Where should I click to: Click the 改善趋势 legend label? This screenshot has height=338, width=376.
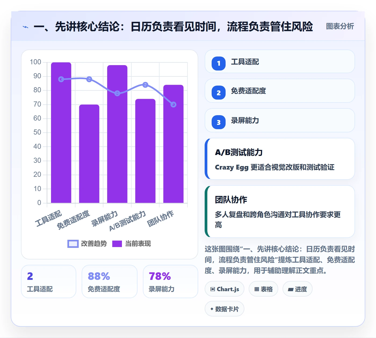[x=94, y=244]
